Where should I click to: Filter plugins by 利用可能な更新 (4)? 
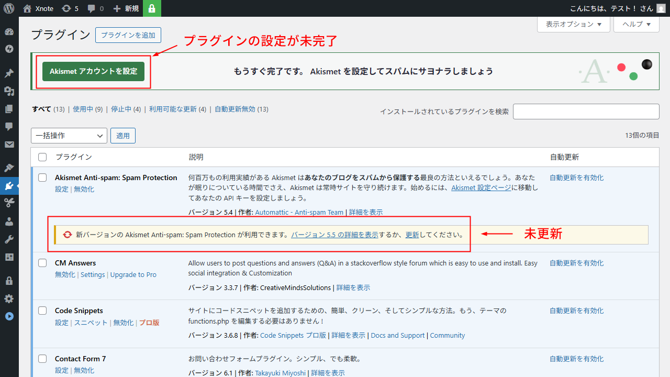click(177, 109)
